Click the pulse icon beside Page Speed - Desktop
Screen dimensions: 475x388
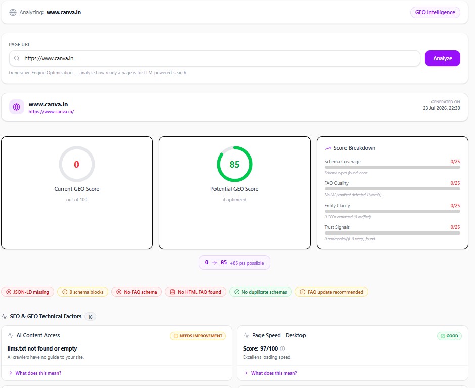246,335
